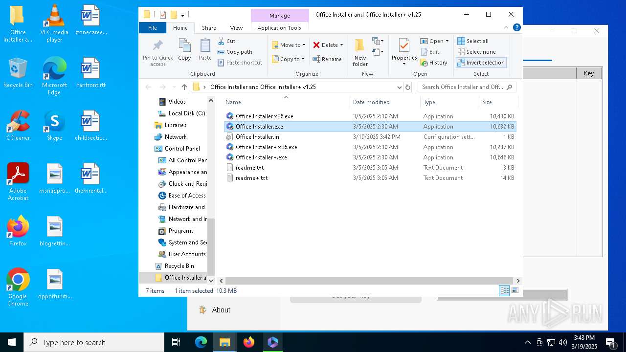This screenshot has width=626, height=352.
Task: Click Invert selection in ribbon
Action: click(x=481, y=63)
